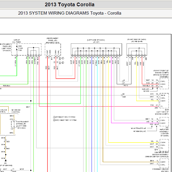Click the "AE8" connector label
Screen dimensions: 172x172
click(8, 142)
